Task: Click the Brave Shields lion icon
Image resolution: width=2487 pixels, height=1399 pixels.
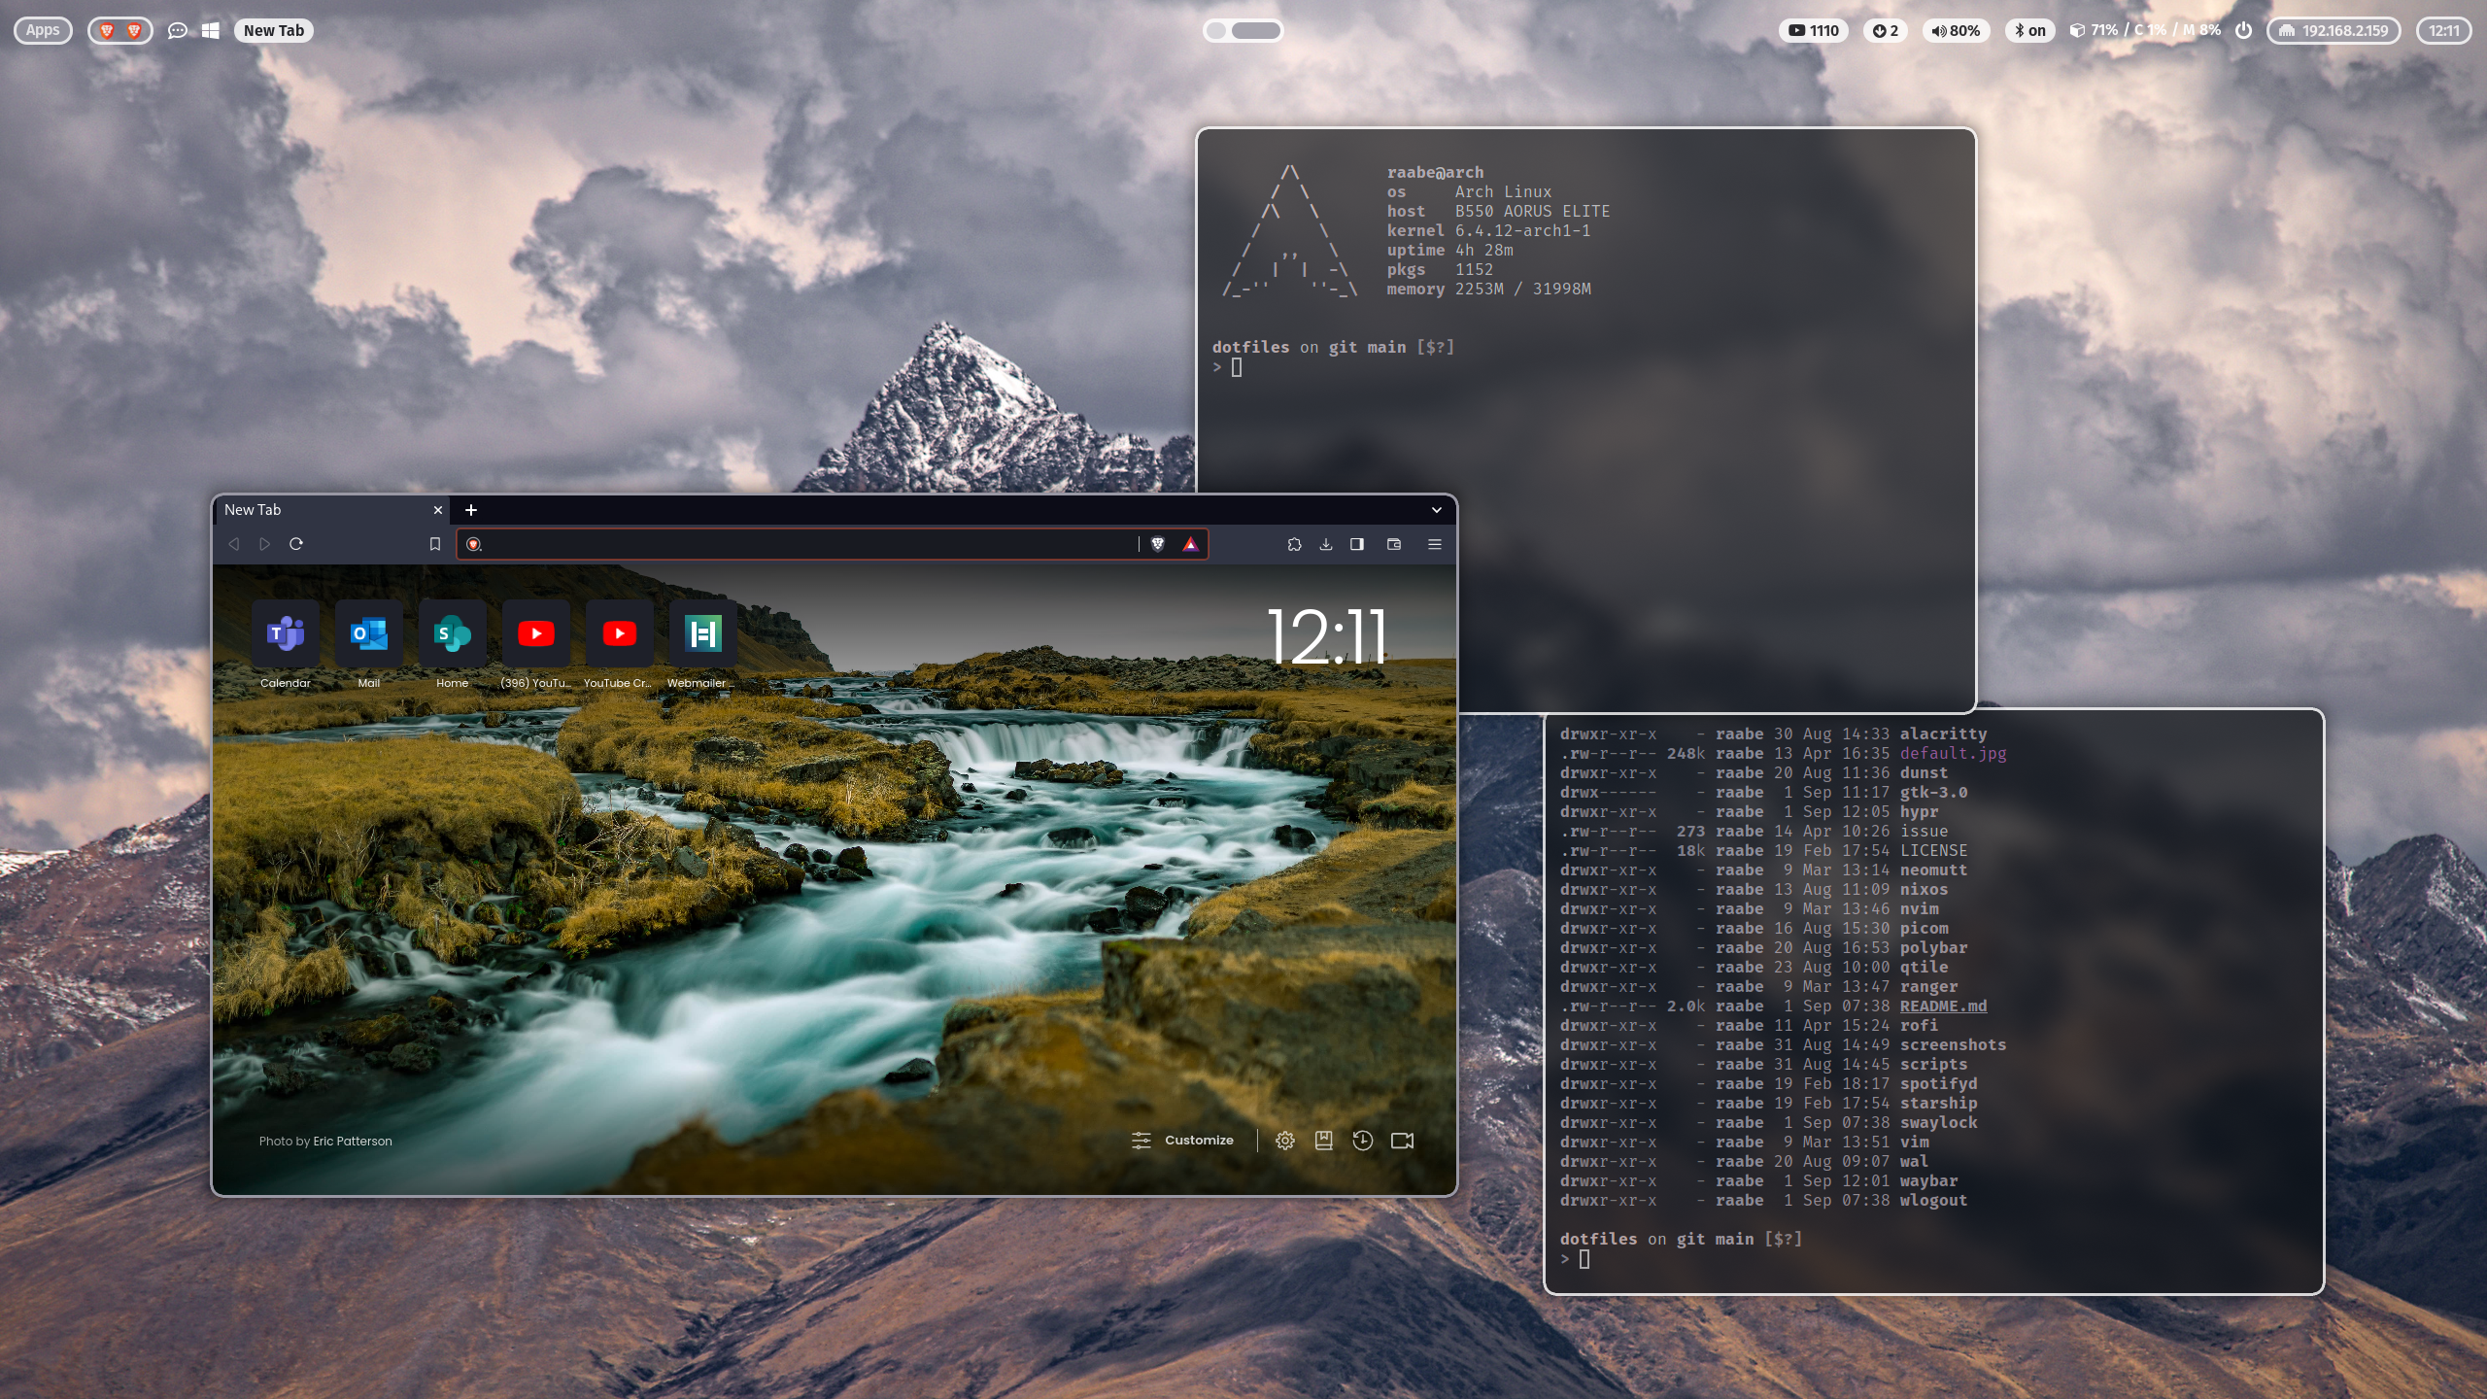Action: 1157,544
